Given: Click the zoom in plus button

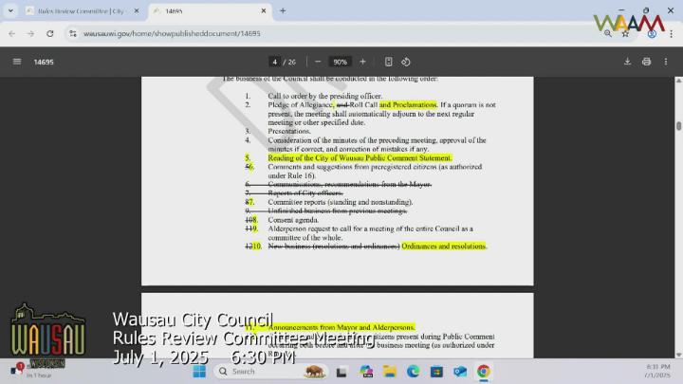Looking at the screenshot, I should click(362, 62).
